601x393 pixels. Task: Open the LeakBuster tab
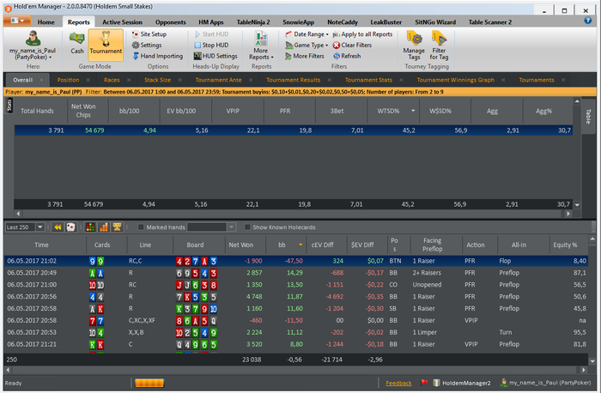pos(386,22)
